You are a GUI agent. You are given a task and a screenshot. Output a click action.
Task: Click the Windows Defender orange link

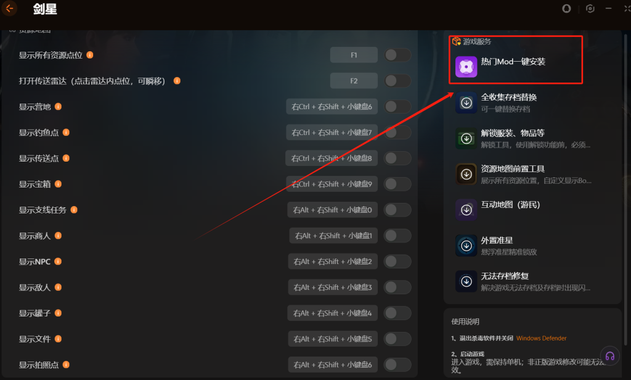(x=541, y=338)
